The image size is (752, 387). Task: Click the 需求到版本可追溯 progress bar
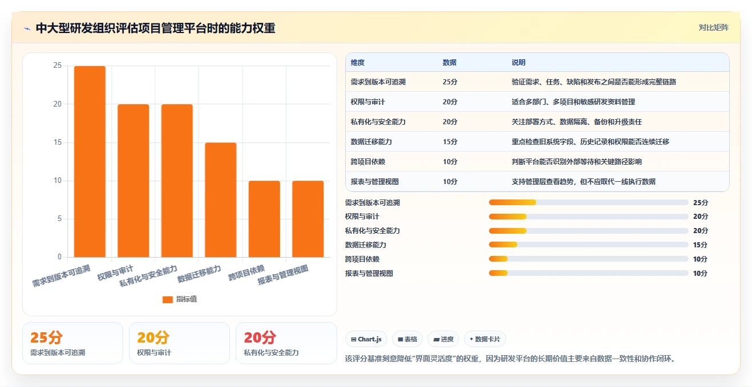click(589, 202)
